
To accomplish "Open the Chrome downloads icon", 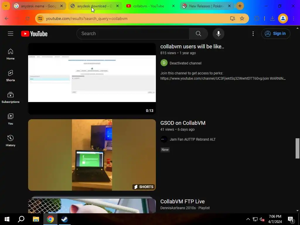I will [272, 18].
